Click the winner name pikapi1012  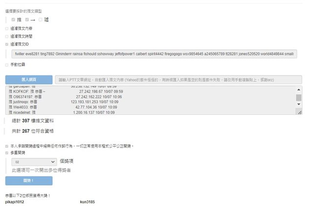click(x=14, y=202)
